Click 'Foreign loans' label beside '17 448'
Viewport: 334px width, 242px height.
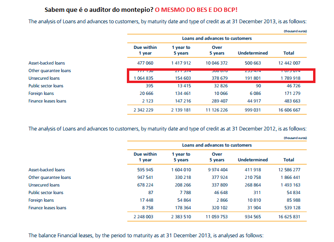pyautogui.click(x=41, y=200)
